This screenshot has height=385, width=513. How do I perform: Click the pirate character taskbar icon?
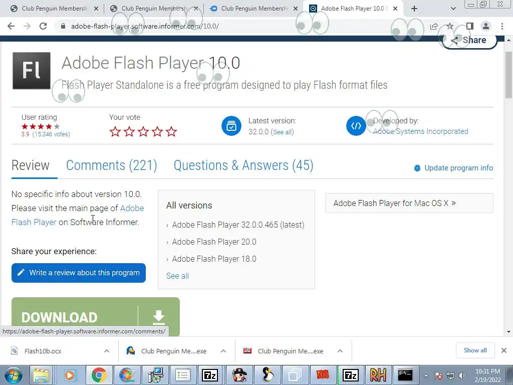click(240, 375)
